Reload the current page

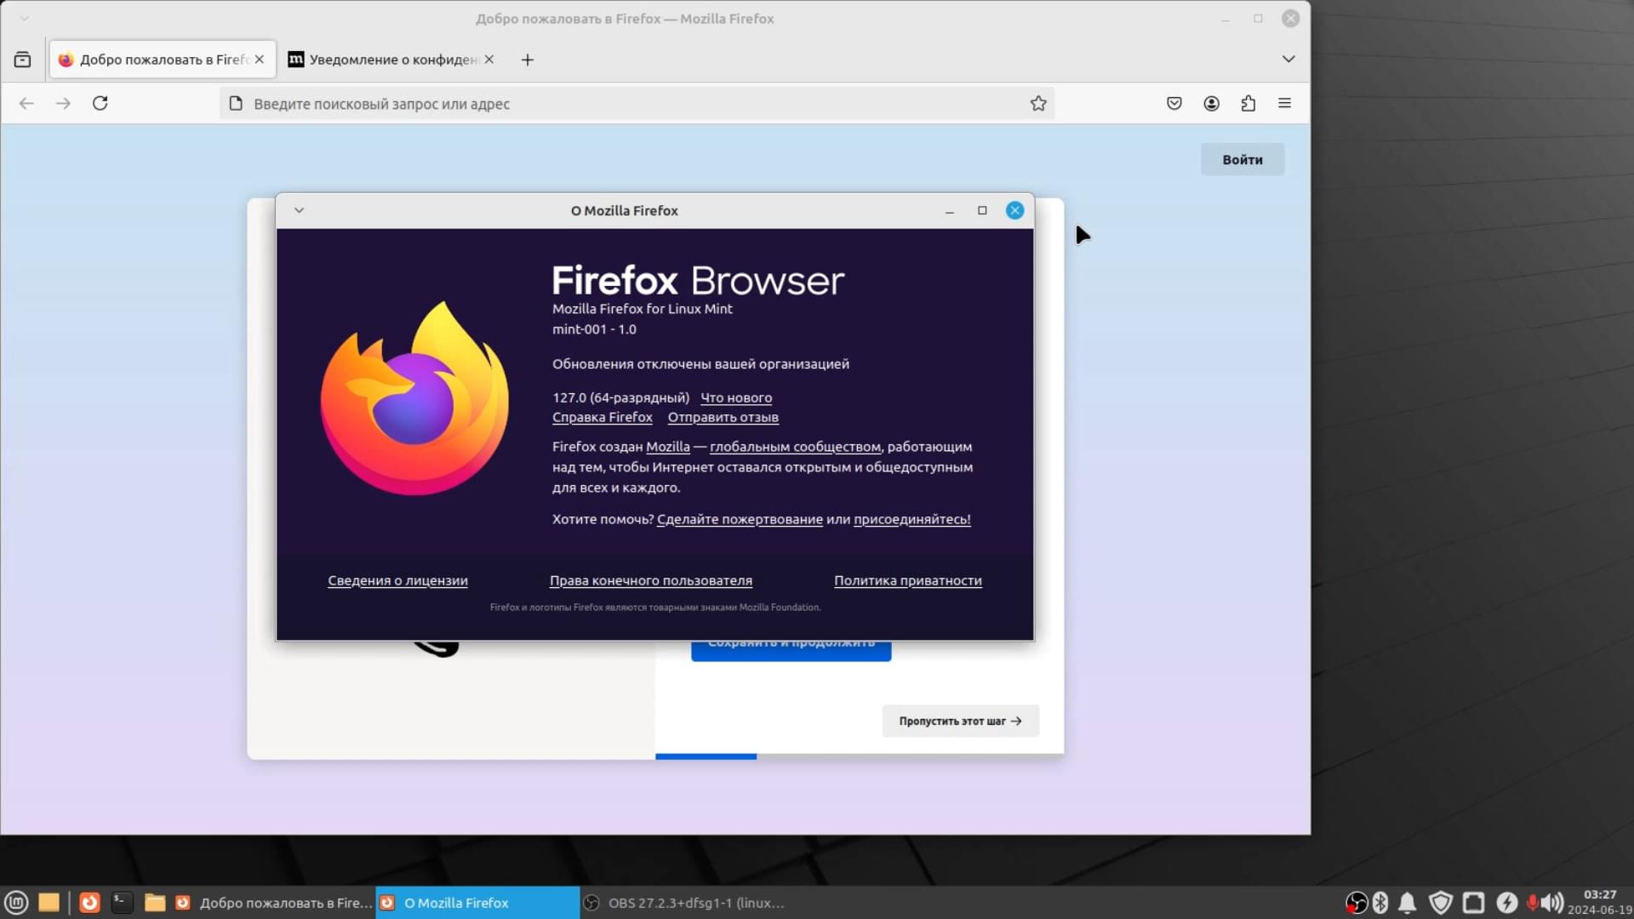[100, 103]
